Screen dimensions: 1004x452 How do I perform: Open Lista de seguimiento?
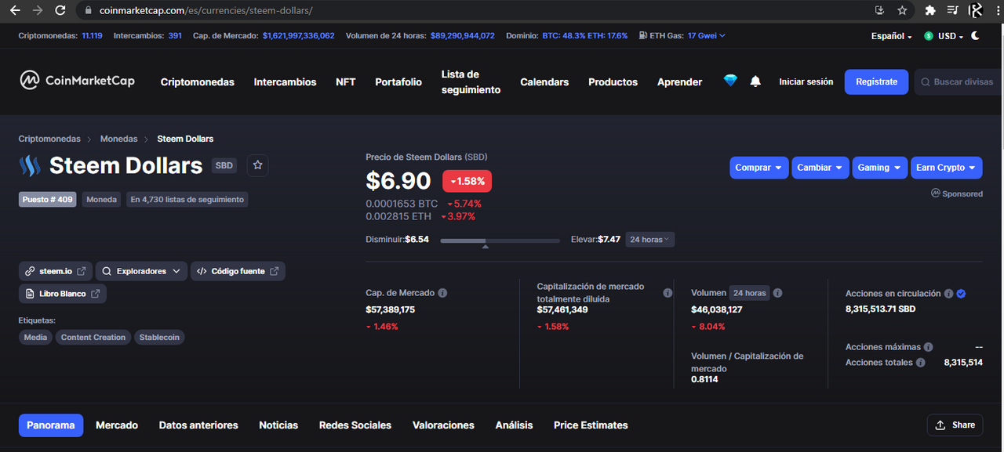click(x=471, y=82)
